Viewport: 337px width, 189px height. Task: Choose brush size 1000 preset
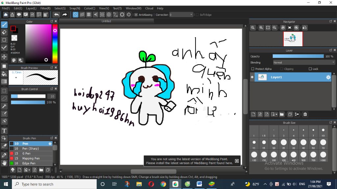[323, 156]
